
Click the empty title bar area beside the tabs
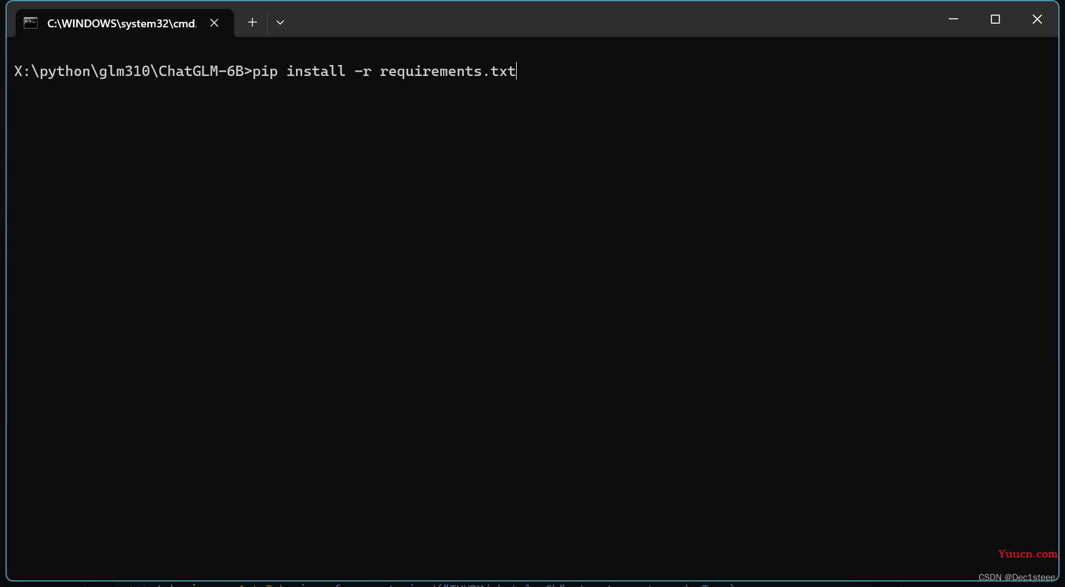608,21
